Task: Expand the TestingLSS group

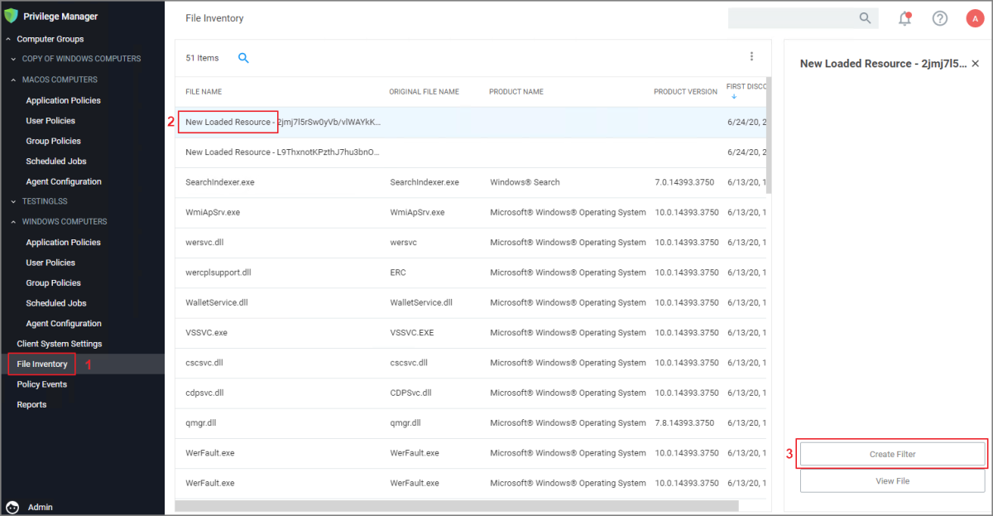Action: coord(14,201)
